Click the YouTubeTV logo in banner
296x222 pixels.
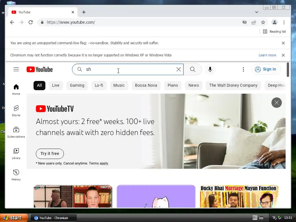coord(55,109)
